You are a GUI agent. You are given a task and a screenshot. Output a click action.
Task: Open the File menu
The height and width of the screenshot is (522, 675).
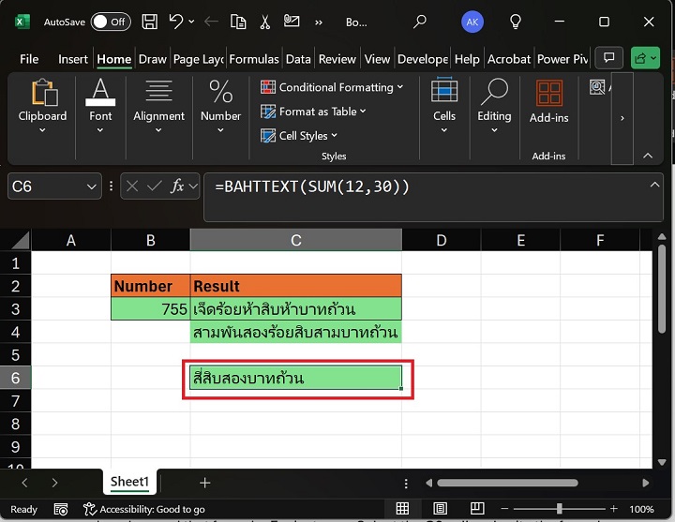click(x=29, y=59)
